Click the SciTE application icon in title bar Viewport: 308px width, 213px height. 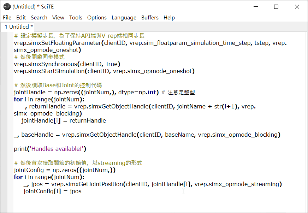point(7,7)
